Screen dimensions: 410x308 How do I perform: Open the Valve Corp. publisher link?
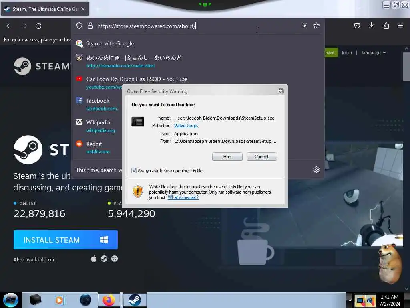(186, 126)
